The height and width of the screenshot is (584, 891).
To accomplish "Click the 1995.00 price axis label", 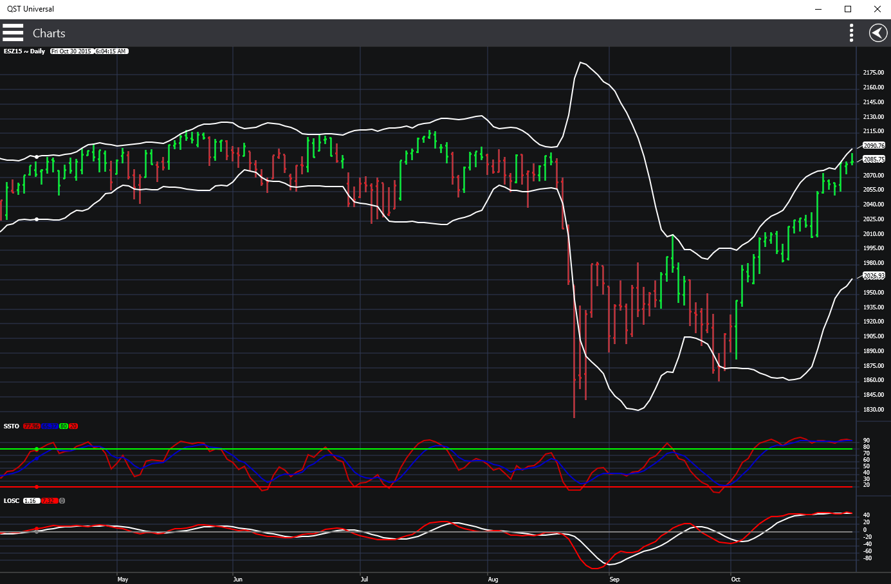I will point(873,248).
